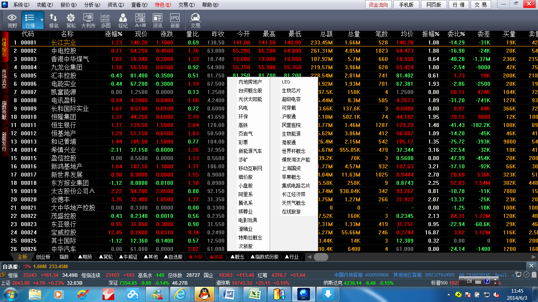Switch to the 主板 tab

point(22,257)
